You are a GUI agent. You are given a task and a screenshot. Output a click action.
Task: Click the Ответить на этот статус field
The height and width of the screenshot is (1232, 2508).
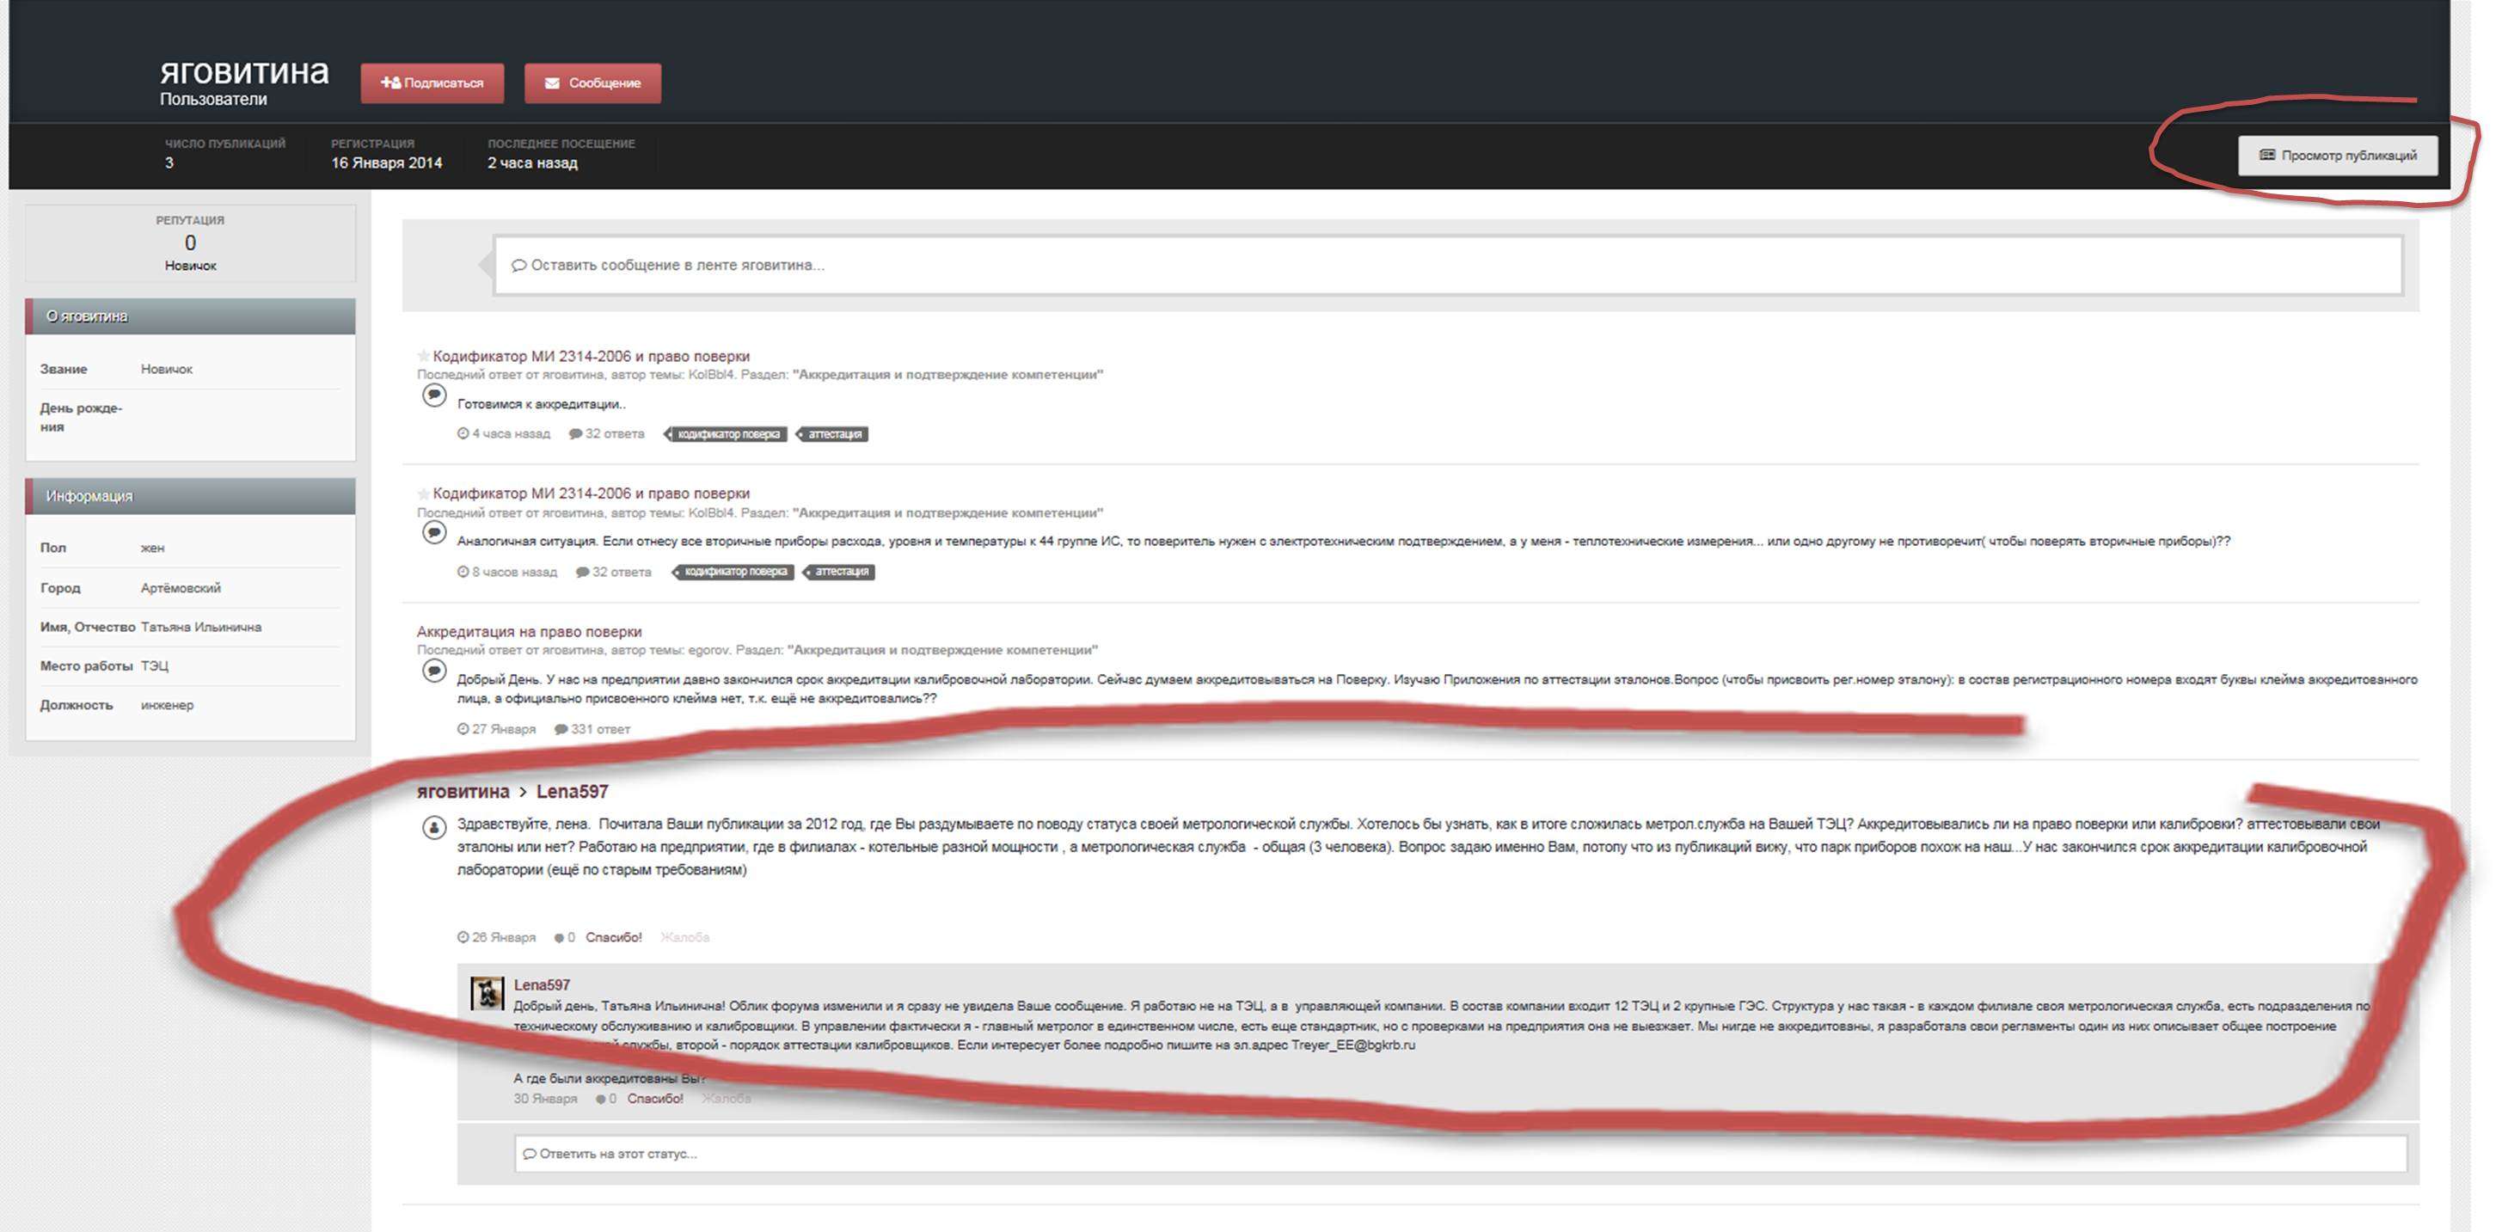point(1461,1154)
